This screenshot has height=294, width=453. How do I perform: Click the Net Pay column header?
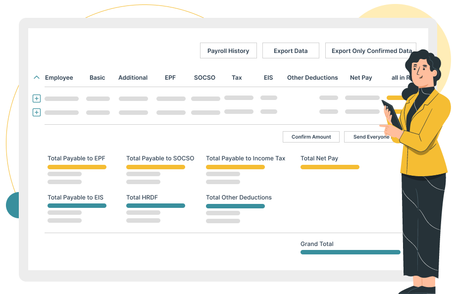click(361, 78)
